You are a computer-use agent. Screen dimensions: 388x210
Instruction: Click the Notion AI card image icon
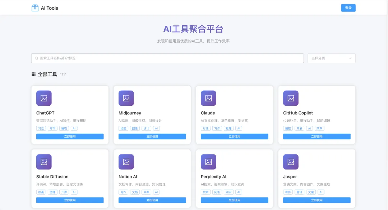[126, 162]
